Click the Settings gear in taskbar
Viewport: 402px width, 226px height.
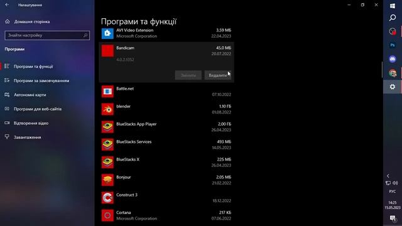coord(392,87)
